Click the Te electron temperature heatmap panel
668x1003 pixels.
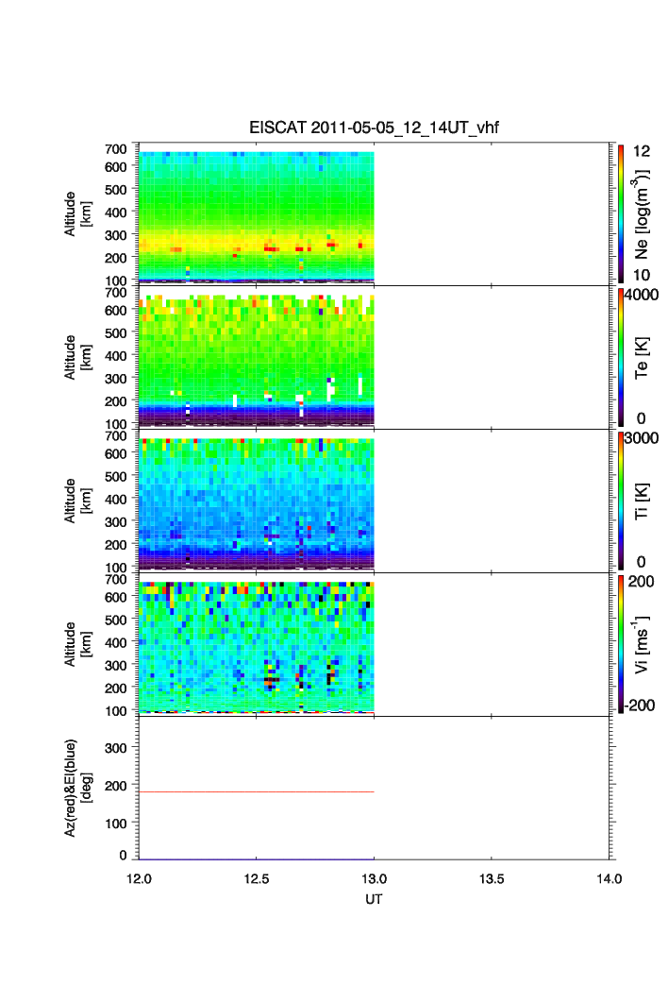(x=257, y=360)
